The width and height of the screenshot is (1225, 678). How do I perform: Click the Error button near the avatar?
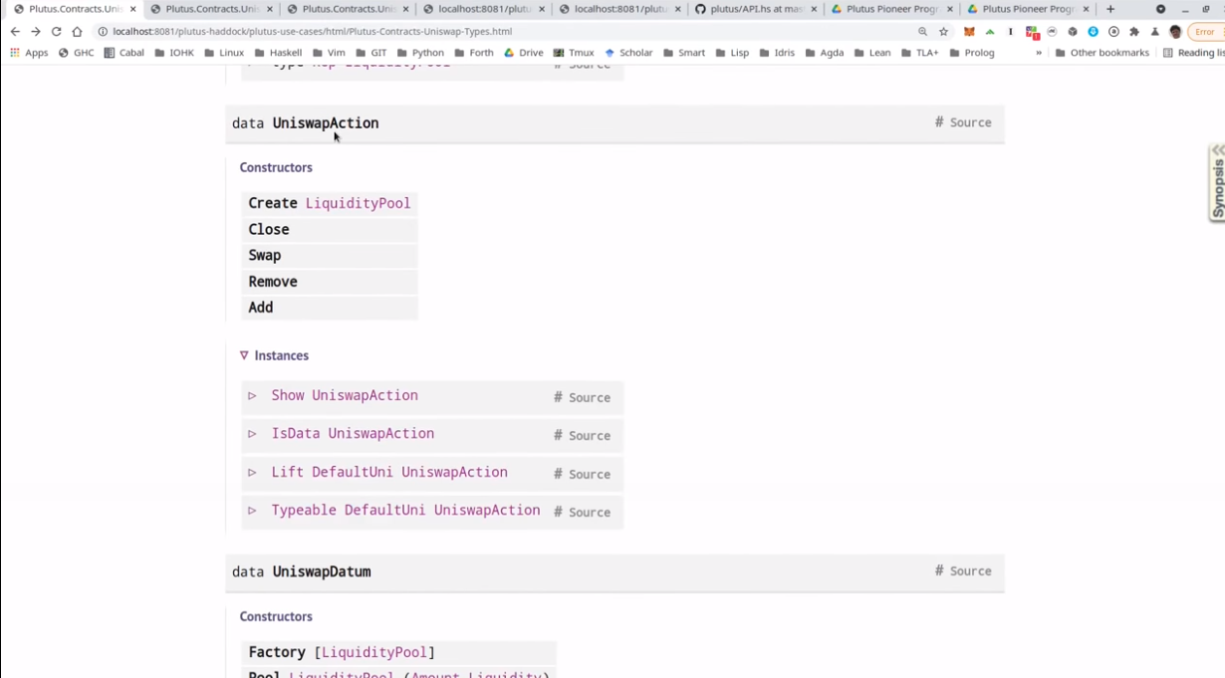[1205, 32]
